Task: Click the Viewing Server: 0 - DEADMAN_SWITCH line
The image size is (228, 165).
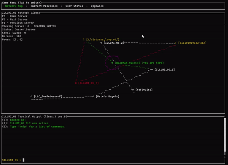Action: pos(29,26)
